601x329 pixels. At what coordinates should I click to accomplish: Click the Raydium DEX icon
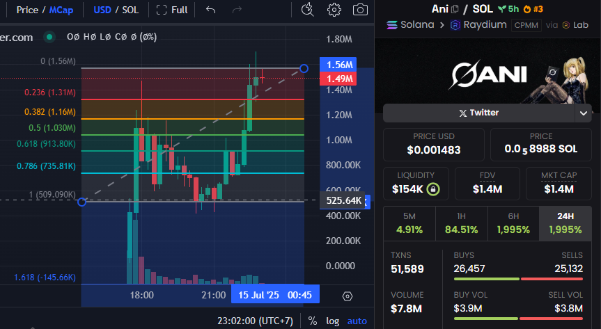point(455,25)
